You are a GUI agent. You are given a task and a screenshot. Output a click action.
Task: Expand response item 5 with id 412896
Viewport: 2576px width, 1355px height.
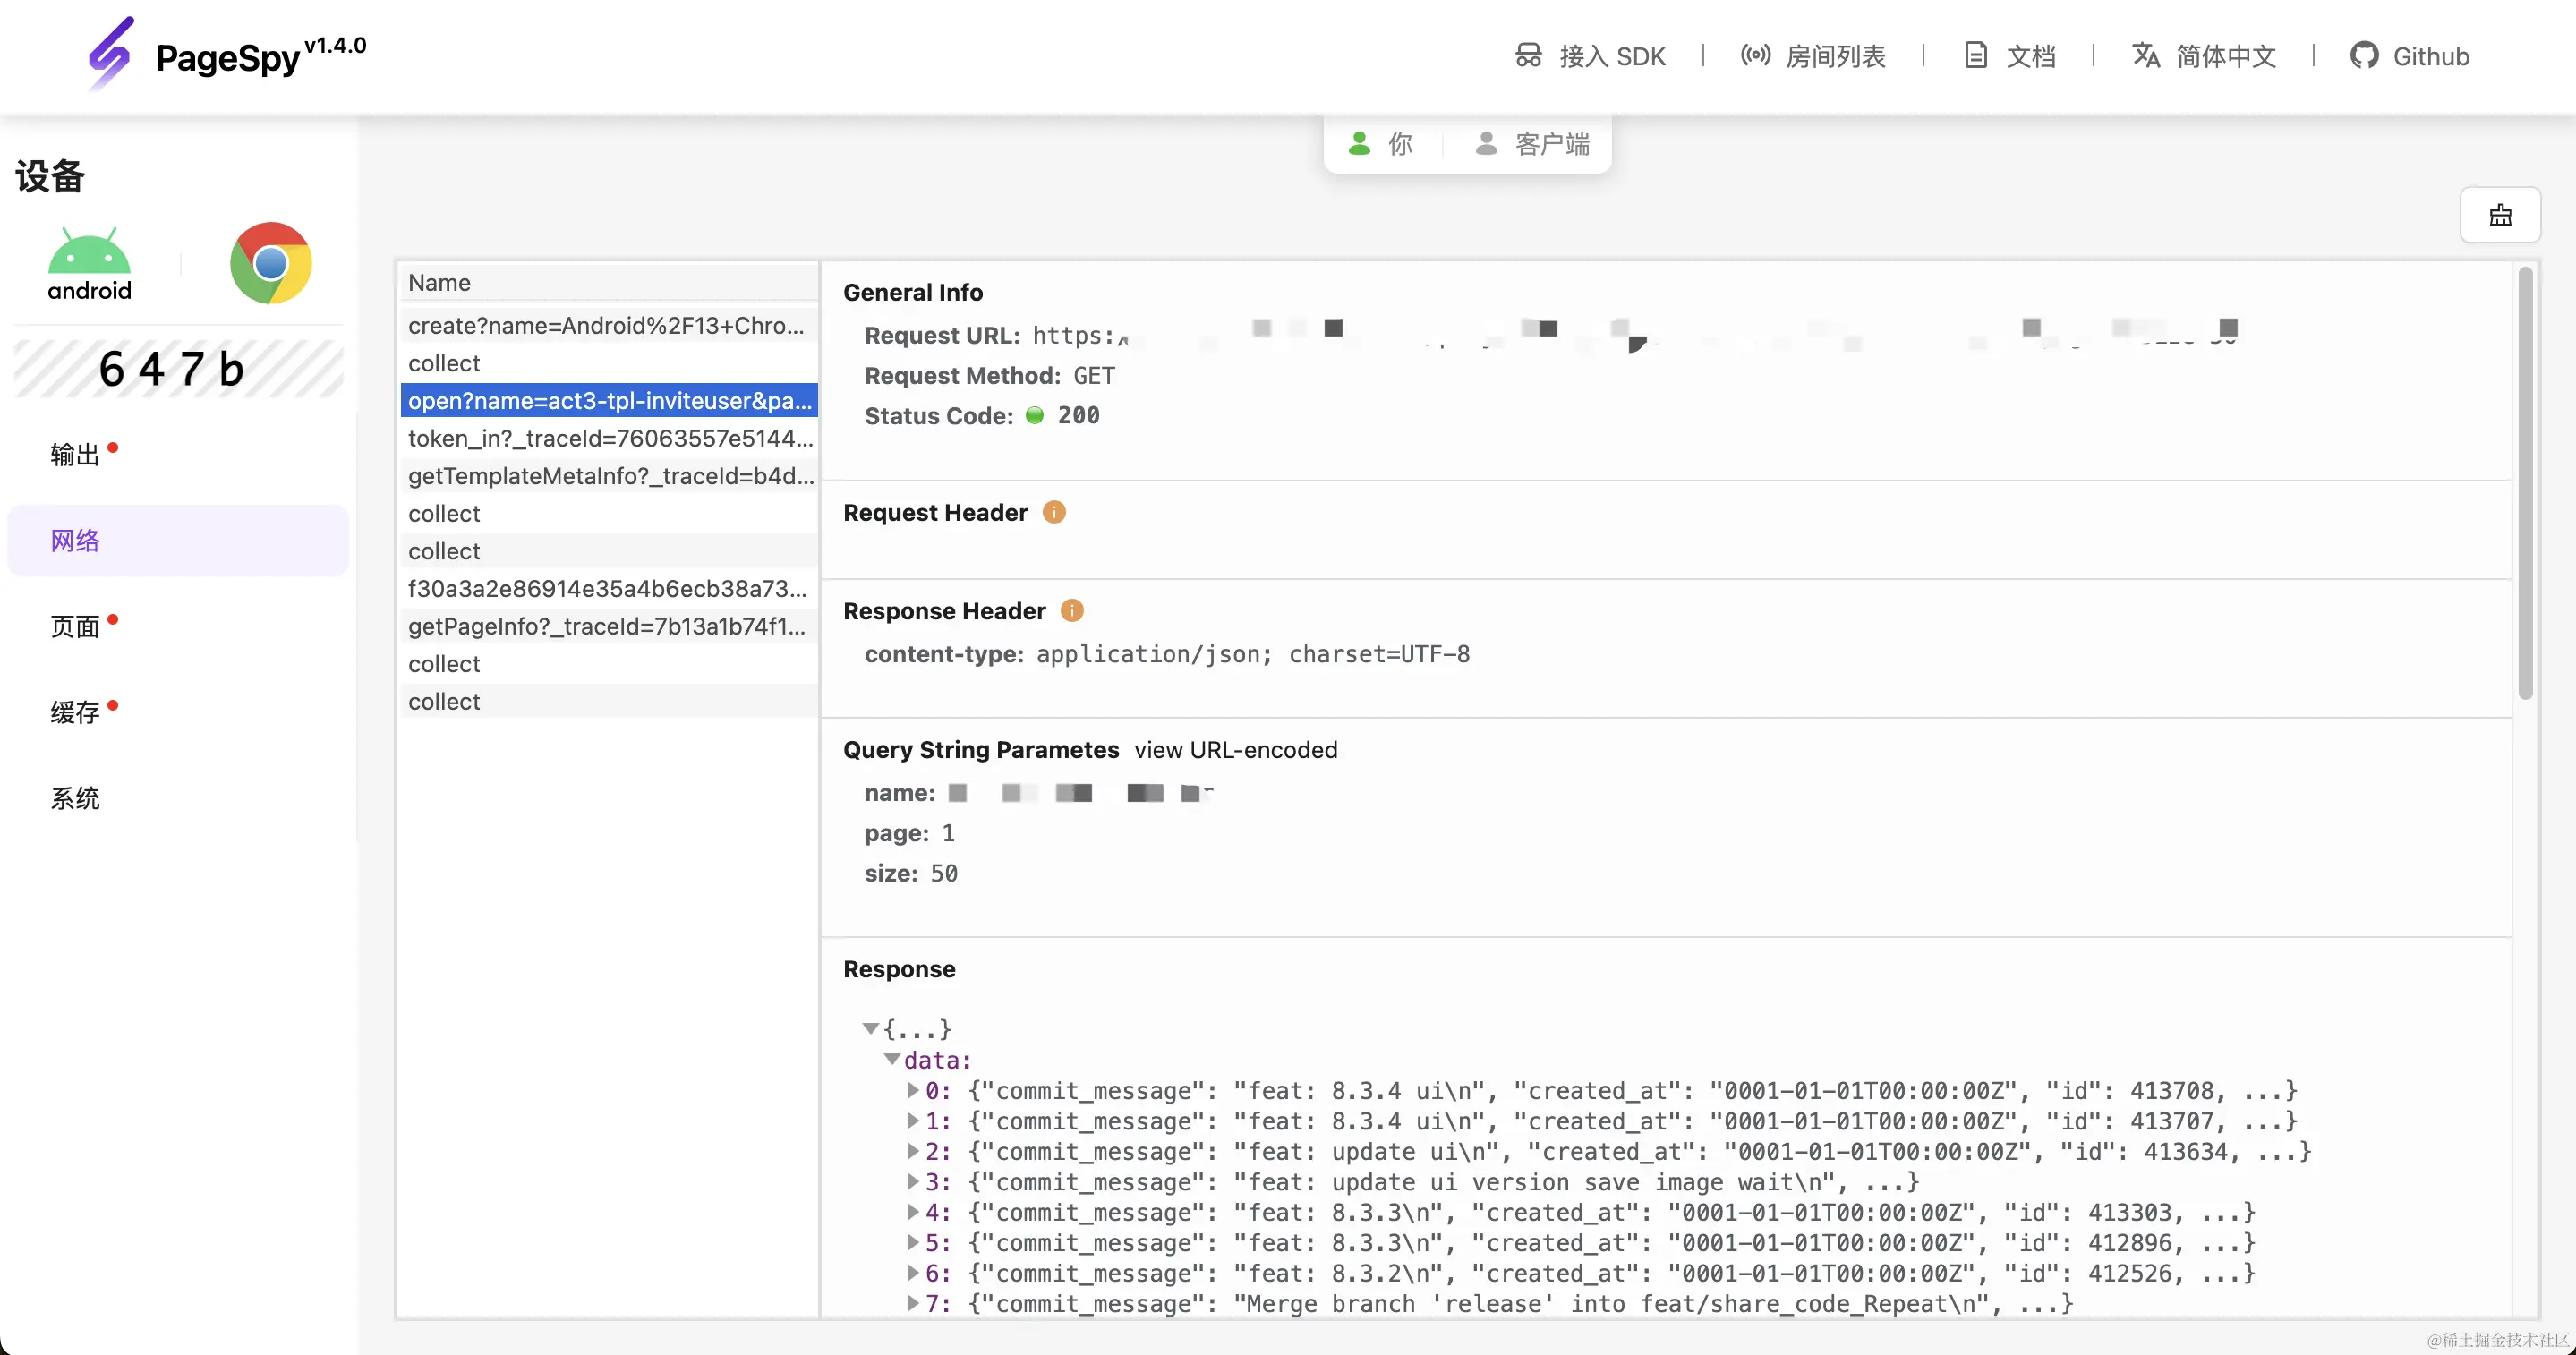click(x=912, y=1242)
